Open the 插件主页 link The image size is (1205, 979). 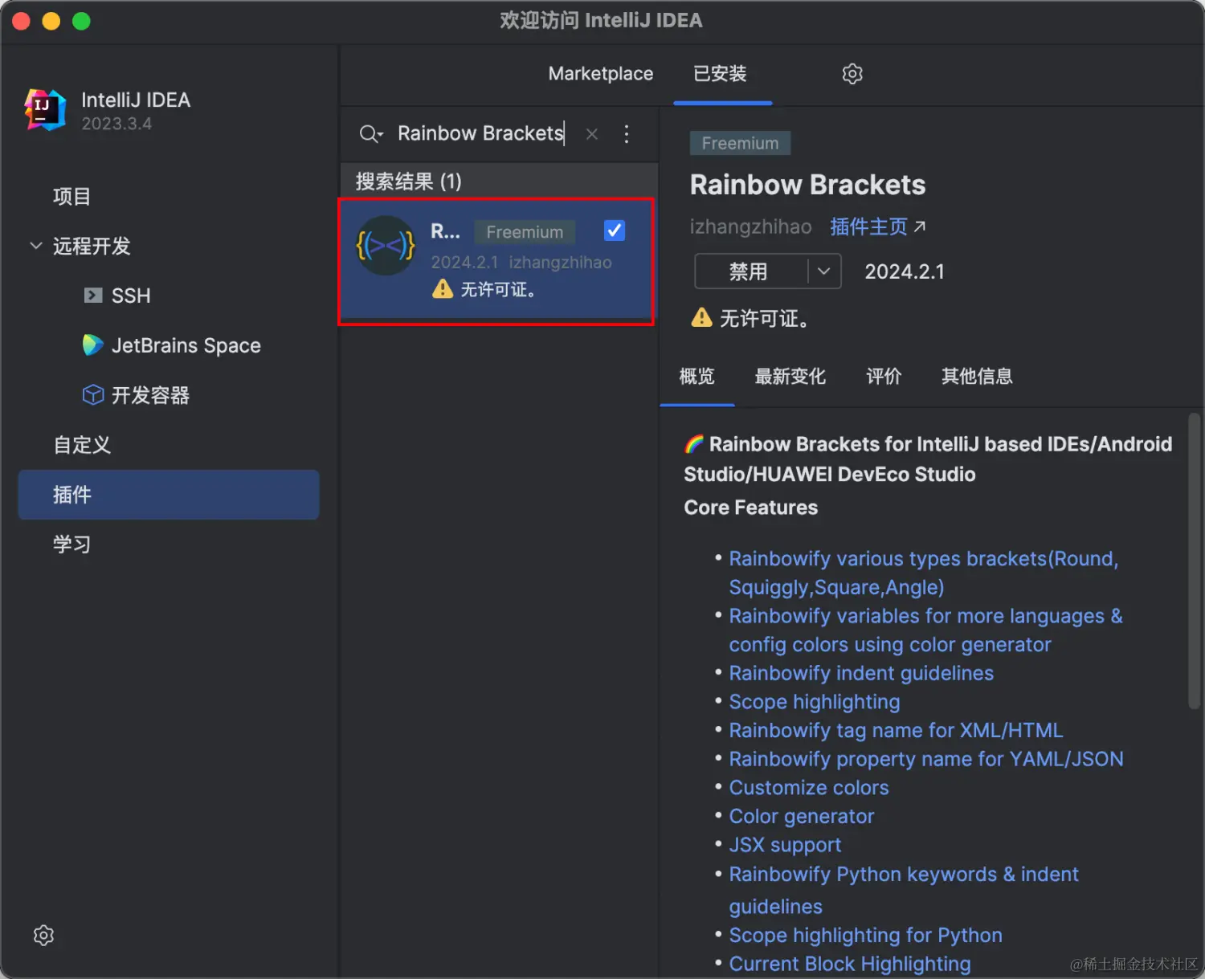pyautogui.click(x=868, y=227)
